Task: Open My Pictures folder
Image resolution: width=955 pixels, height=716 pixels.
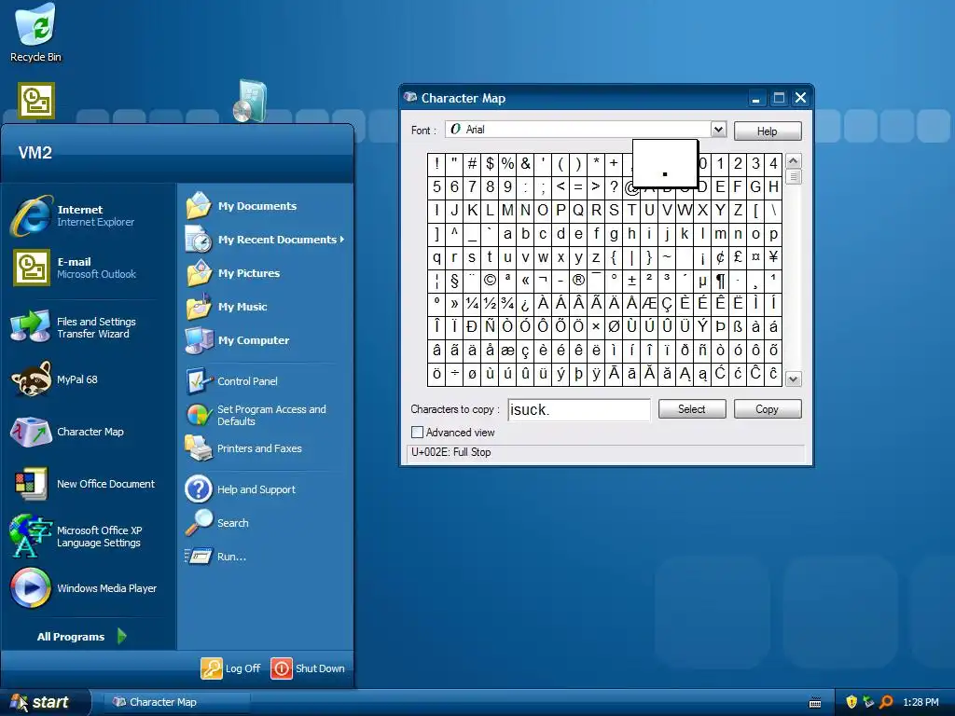Action: [266, 273]
